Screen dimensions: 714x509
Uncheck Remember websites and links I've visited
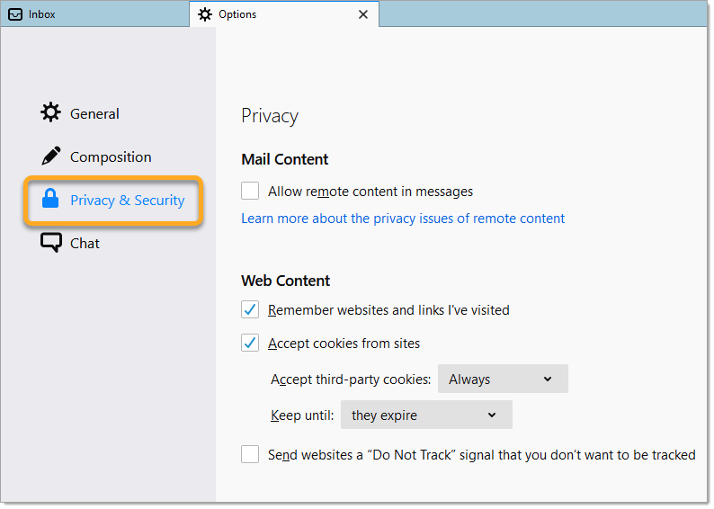(x=250, y=310)
